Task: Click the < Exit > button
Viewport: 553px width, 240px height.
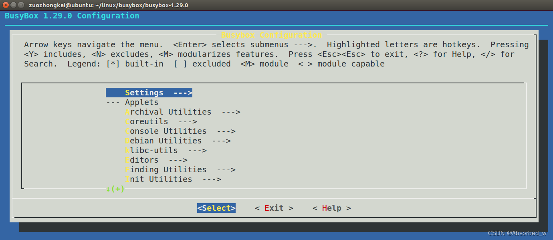Action: tap(274, 208)
